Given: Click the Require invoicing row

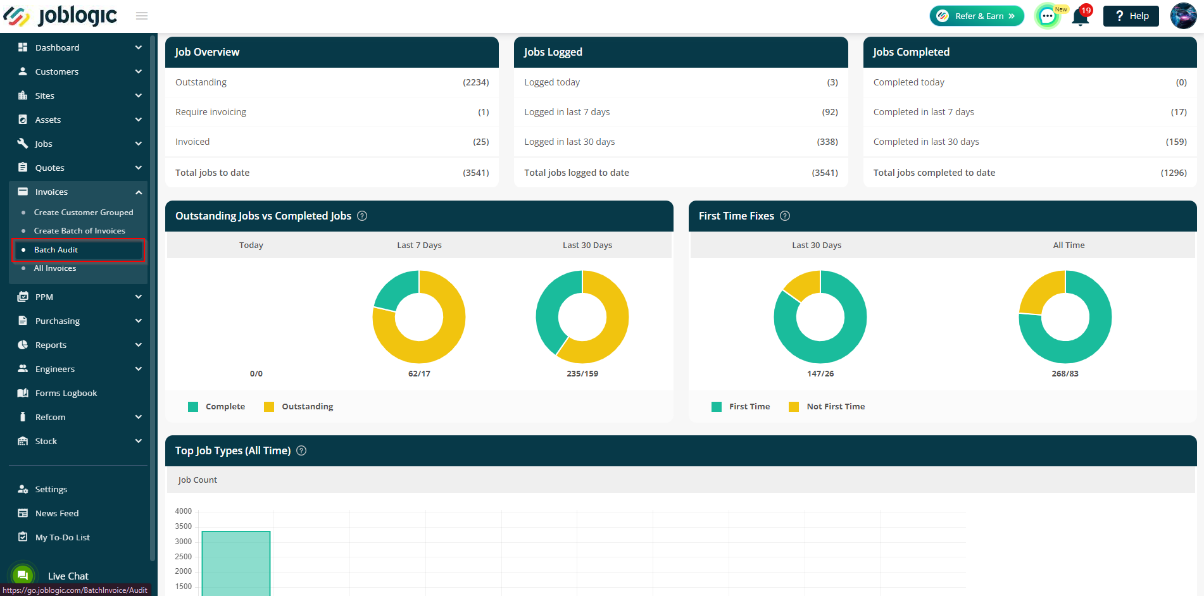Looking at the screenshot, I should 332,112.
